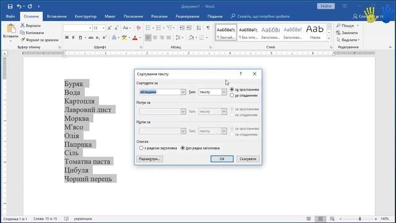
Task: Click the sort А-Я icon in the ribbon
Action: pyautogui.click(x=199, y=28)
